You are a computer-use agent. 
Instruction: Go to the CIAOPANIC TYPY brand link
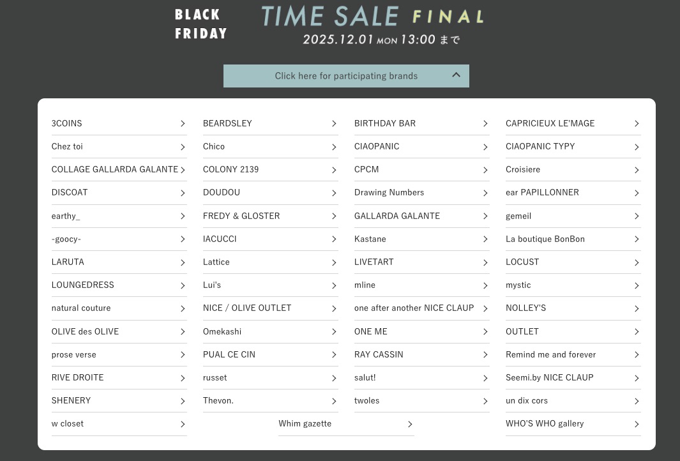(x=540, y=146)
